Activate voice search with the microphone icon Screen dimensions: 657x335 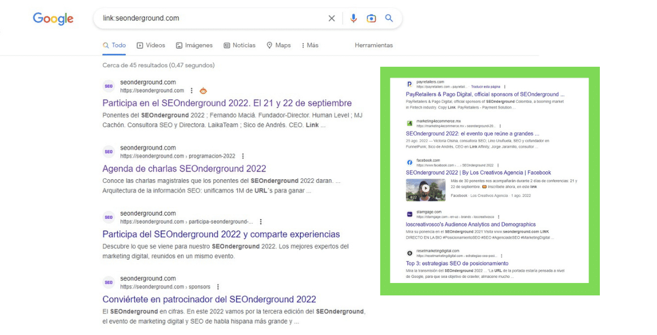pyautogui.click(x=353, y=18)
